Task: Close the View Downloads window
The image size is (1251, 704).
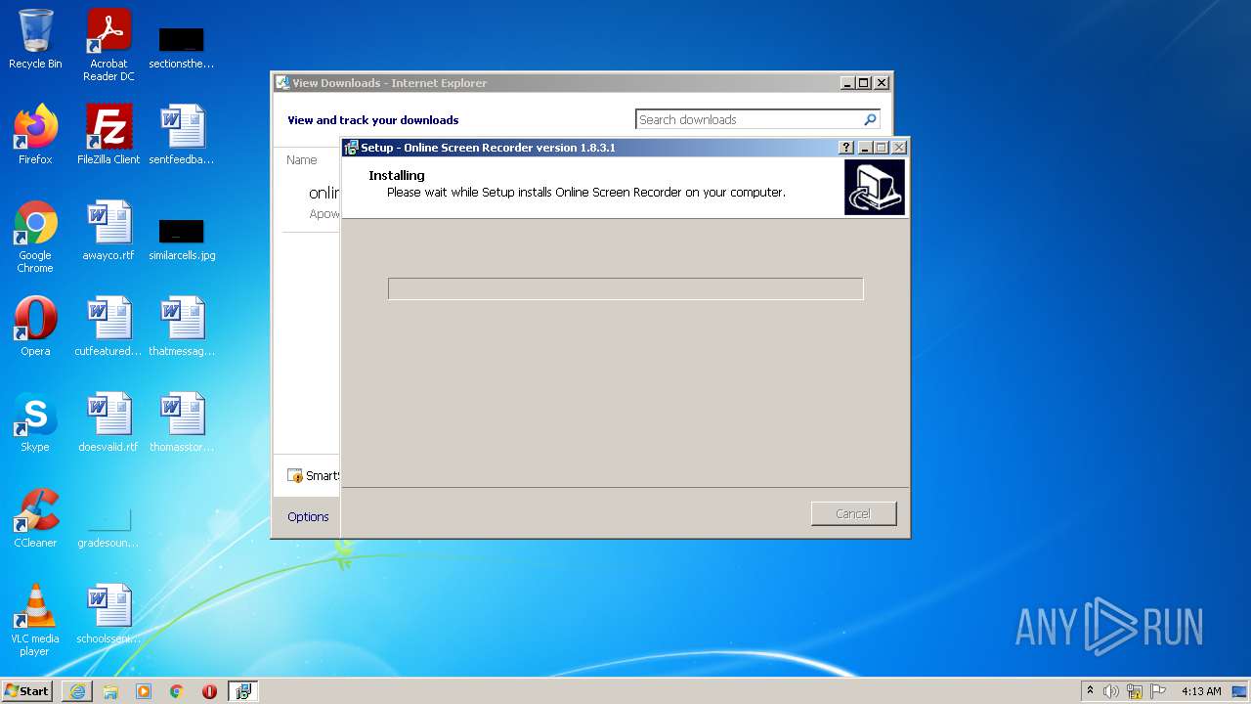Action: coord(881,83)
